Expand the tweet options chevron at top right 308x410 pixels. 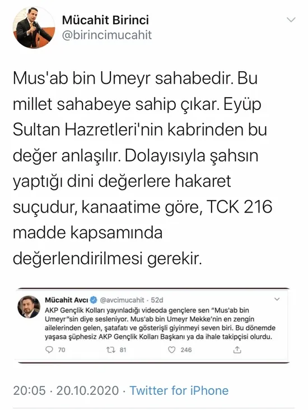click(291, 20)
